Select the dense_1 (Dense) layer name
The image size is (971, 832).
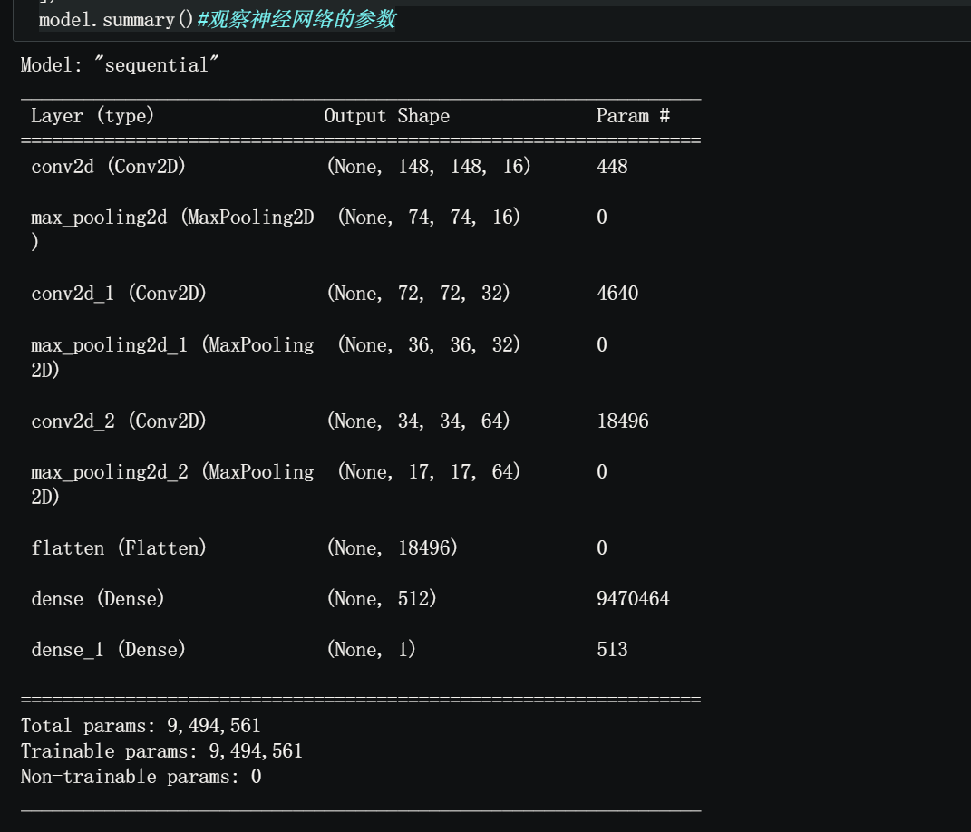pyautogui.click(x=109, y=650)
